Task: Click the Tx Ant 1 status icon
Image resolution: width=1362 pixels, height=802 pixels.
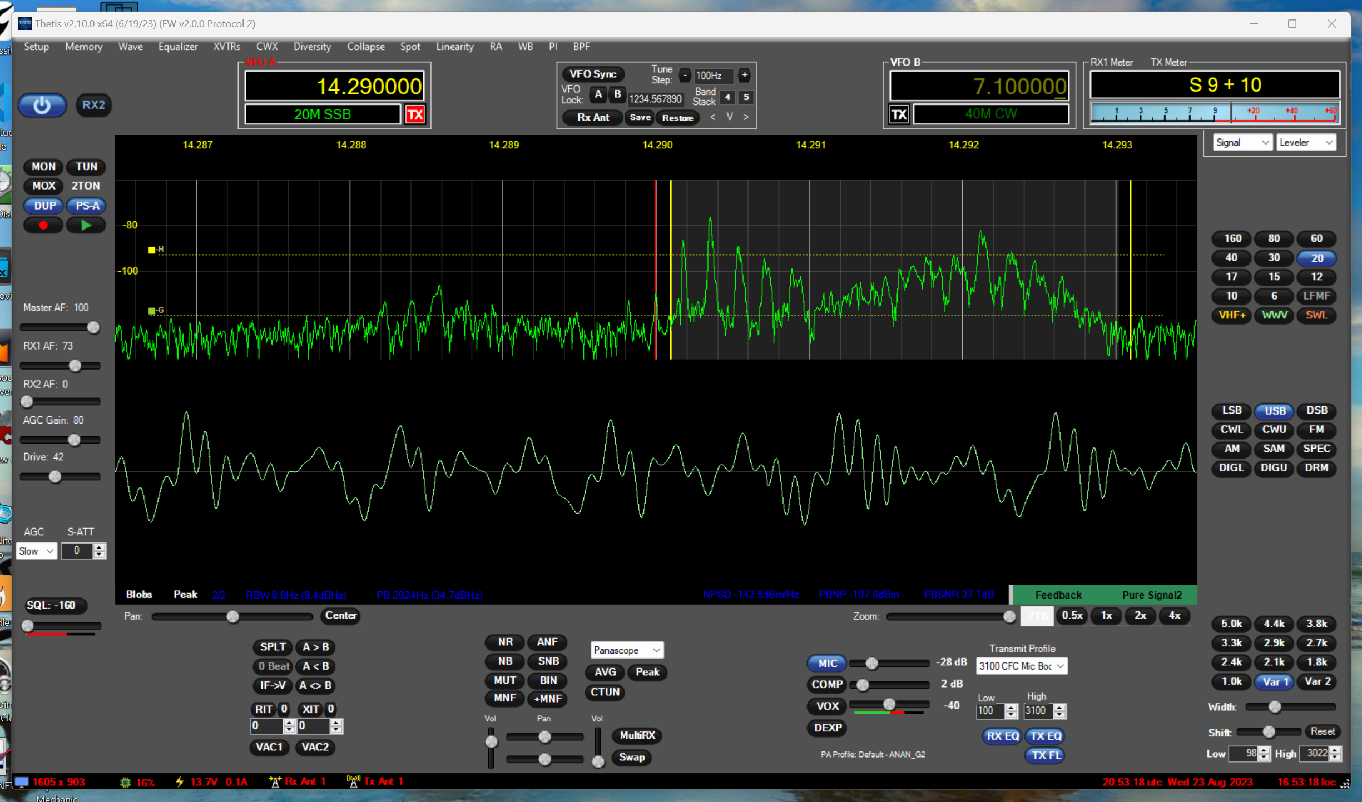Action: (x=353, y=782)
